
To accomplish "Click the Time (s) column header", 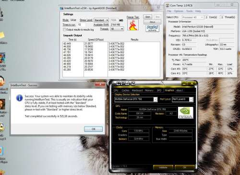I will pos(72,39).
